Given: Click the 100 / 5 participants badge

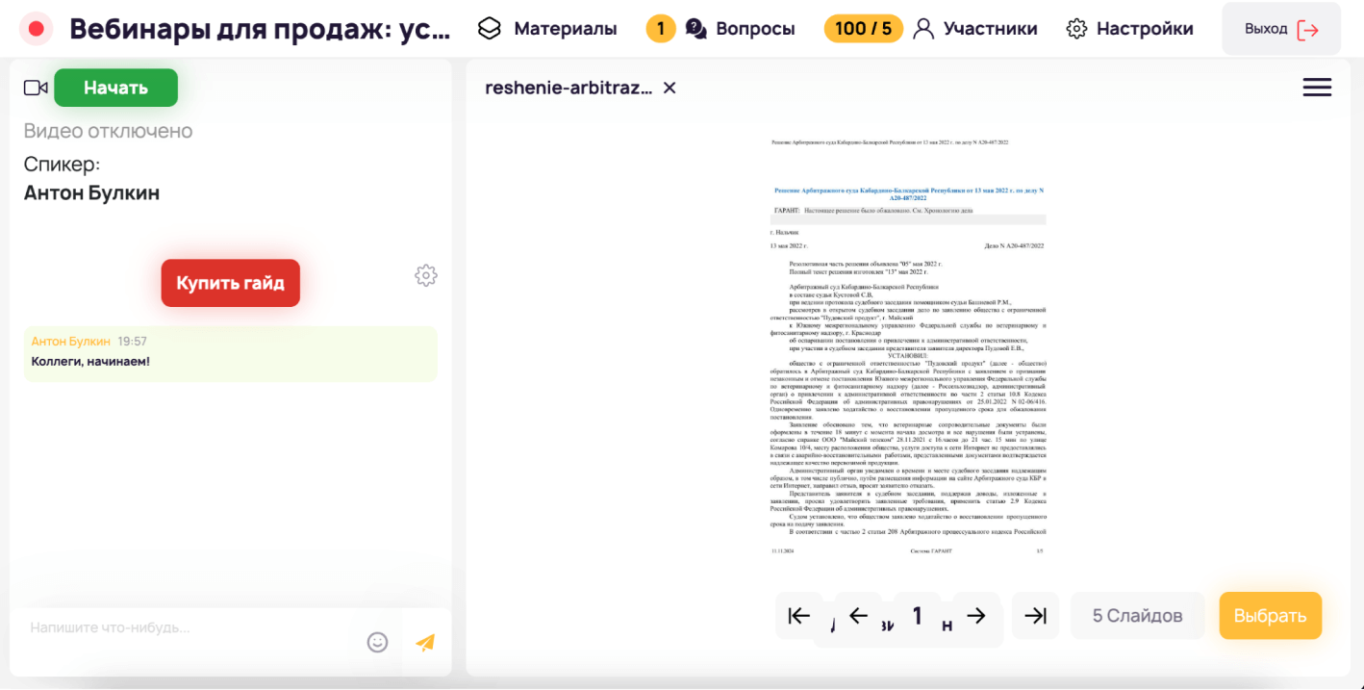Looking at the screenshot, I should (x=863, y=29).
